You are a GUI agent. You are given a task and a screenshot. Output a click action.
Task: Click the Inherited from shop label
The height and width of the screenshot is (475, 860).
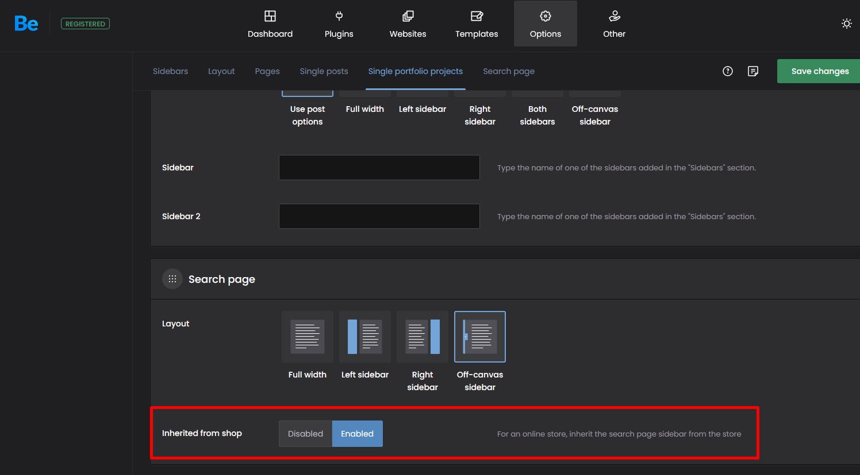point(202,433)
